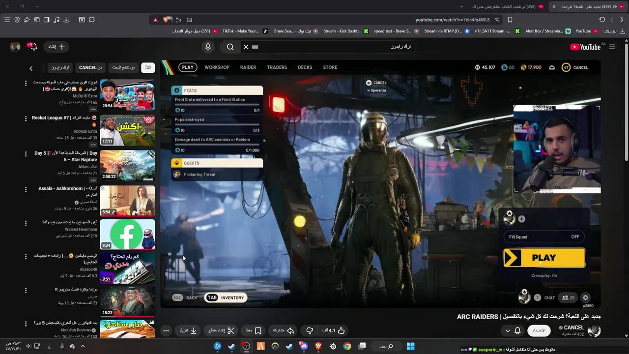Open the Windows Start button
629x354 pixels.
(410, 346)
